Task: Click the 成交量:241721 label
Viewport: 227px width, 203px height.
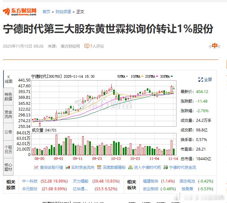Action: tap(44, 130)
